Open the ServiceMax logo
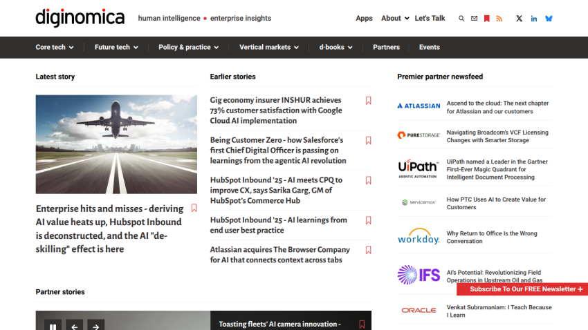Viewport: 588px width, 330px height. (419, 202)
